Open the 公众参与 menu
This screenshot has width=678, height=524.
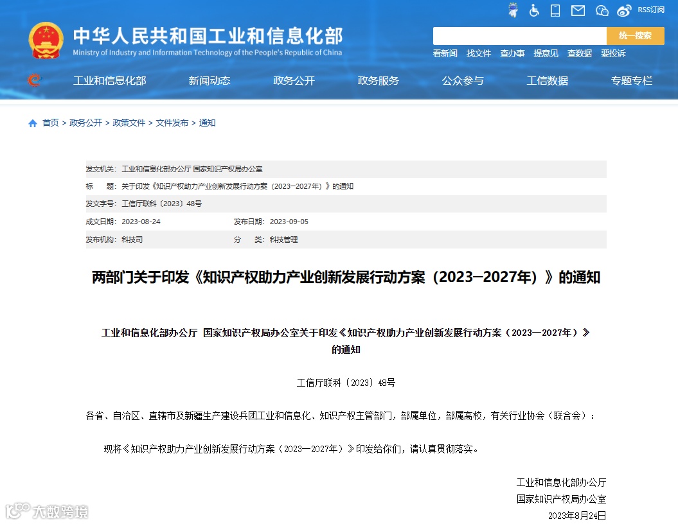pyautogui.click(x=463, y=81)
